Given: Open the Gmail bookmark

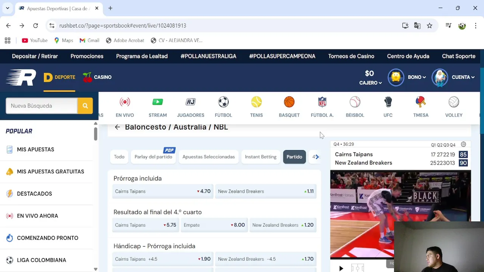Looking at the screenshot, I should [x=89, y=40].
